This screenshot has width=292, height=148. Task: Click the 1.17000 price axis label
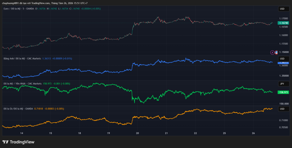tap(283, 19)
